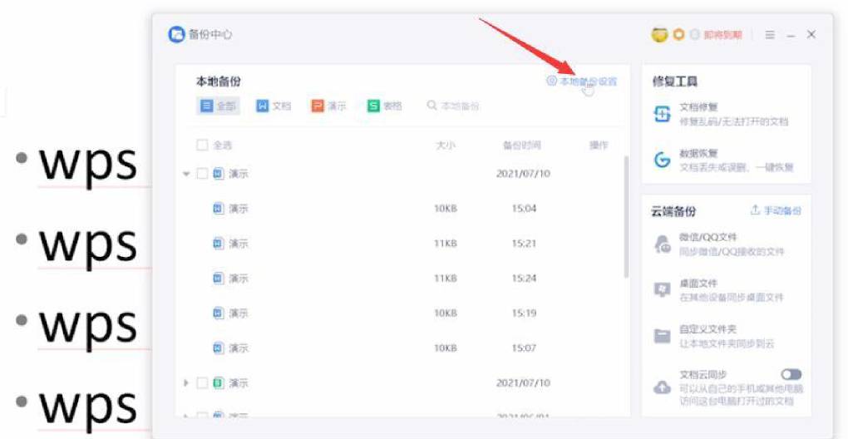Viewport: 848px width, 439px height.
Task: Tick checkbox of the expanded 演示 group
Action: point(202,174)
